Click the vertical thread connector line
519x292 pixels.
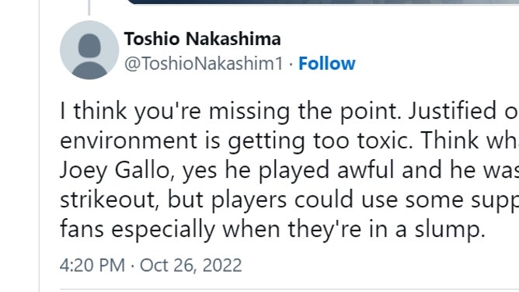89,7
